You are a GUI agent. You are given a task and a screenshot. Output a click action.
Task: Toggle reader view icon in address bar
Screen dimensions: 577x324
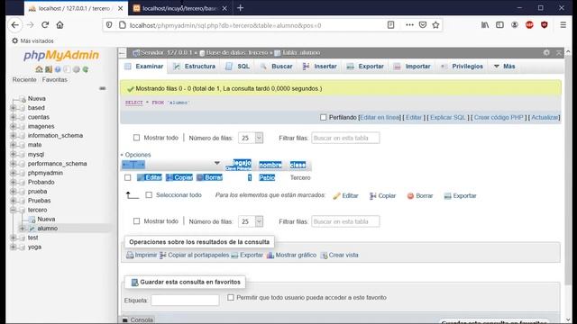(390, 25)
